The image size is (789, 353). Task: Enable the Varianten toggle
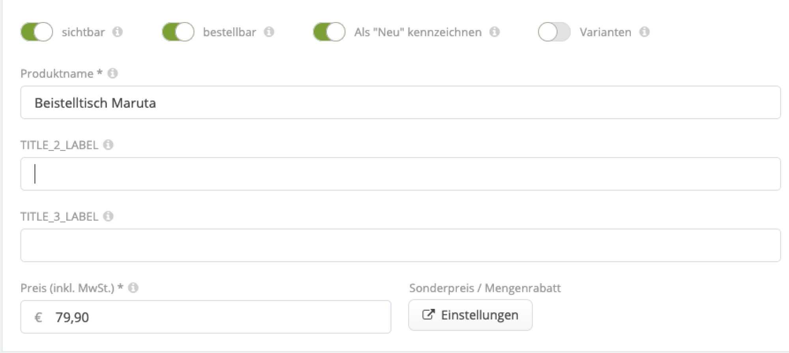point(554,32)
